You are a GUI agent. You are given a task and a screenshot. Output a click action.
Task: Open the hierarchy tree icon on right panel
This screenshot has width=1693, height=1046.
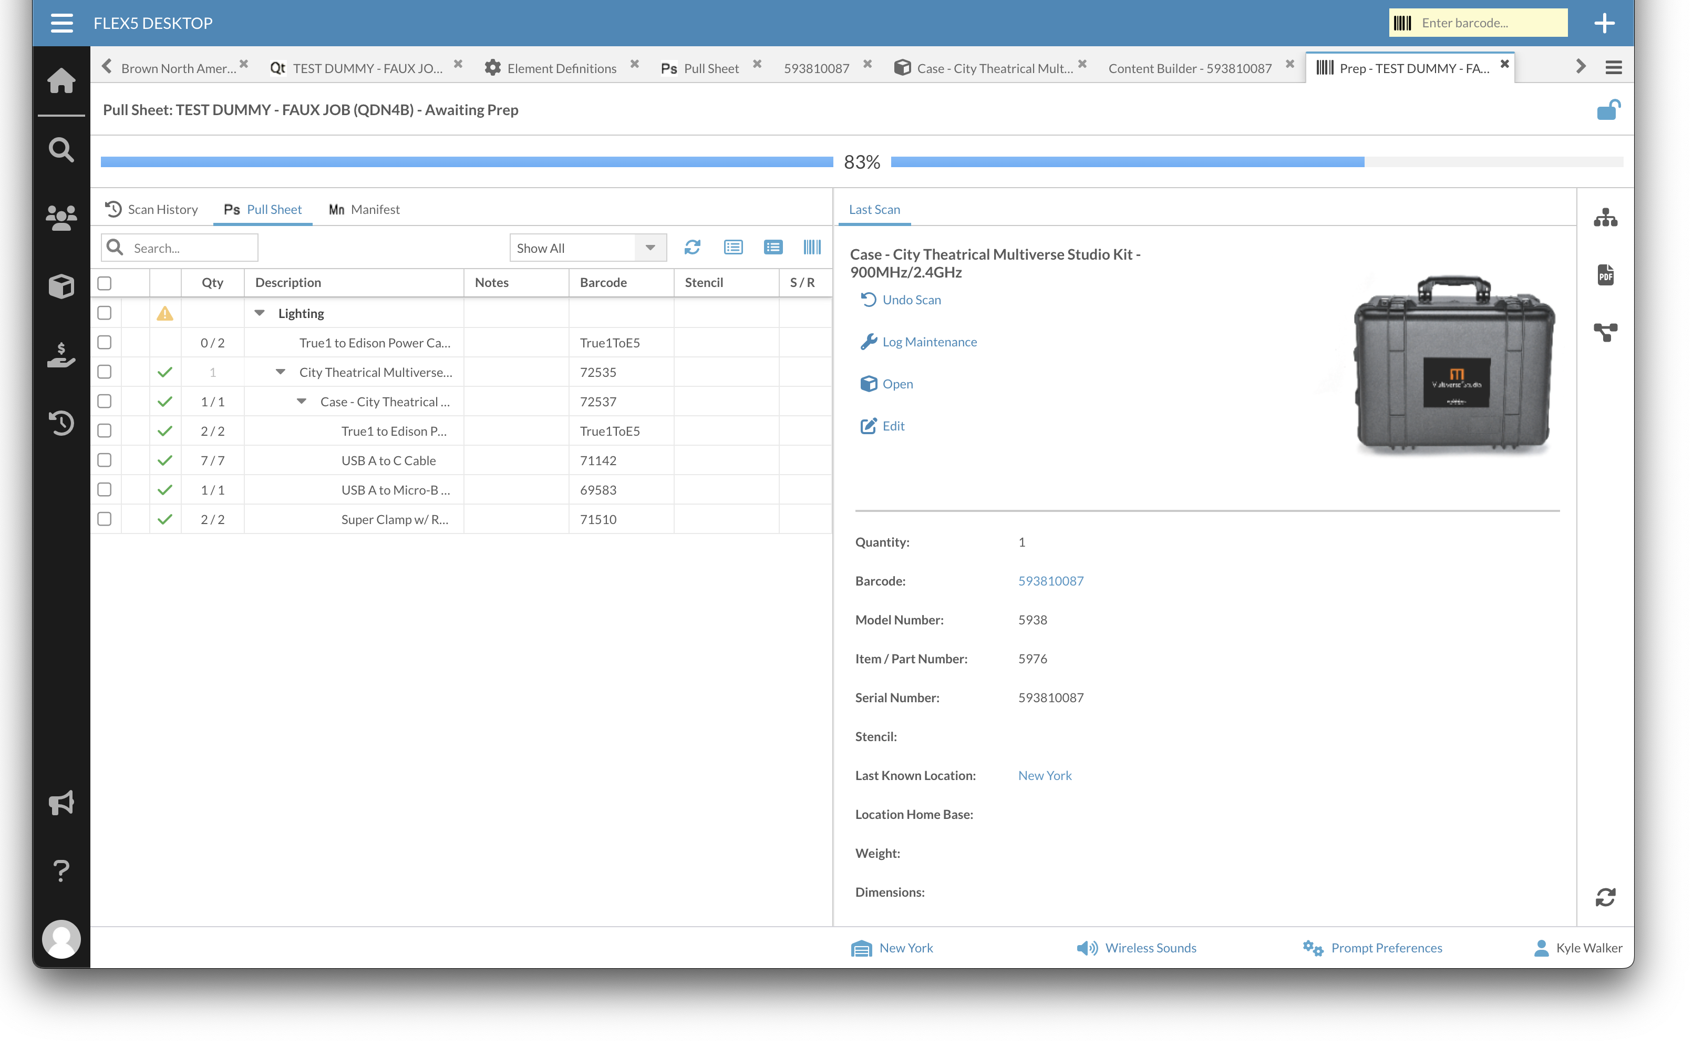(x=1605, y=218)
